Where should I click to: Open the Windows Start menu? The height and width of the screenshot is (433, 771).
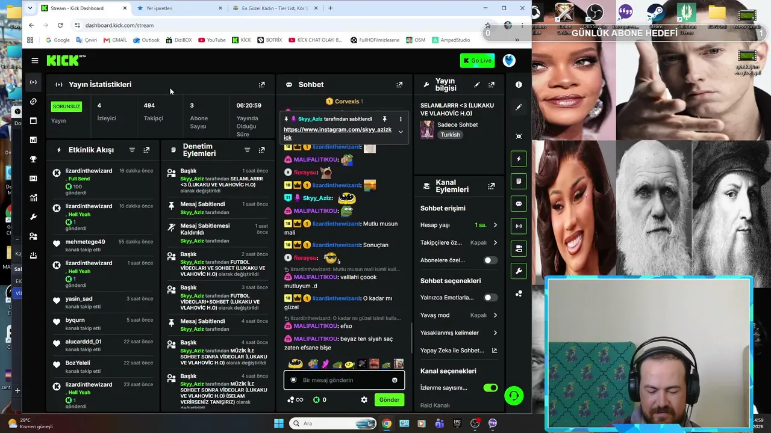click(279, 423)
